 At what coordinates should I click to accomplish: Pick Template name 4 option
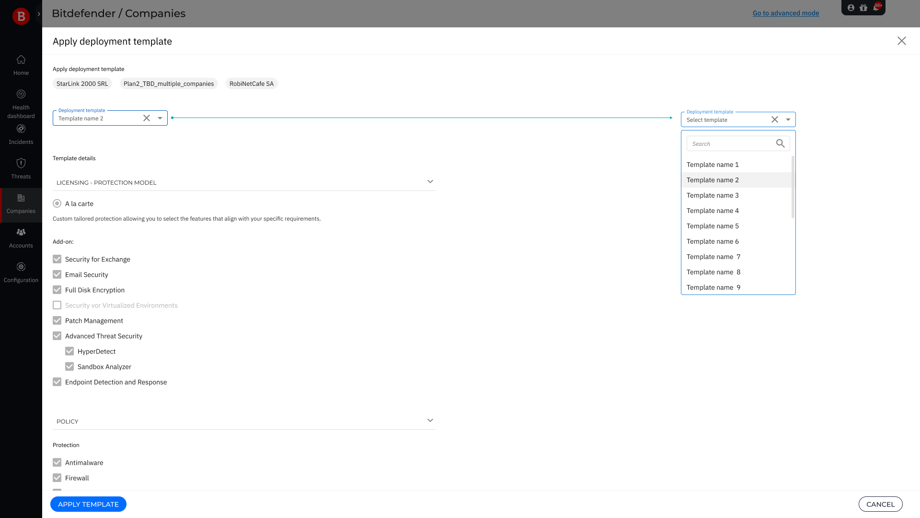pyautogui.click(x=736, y=211)
